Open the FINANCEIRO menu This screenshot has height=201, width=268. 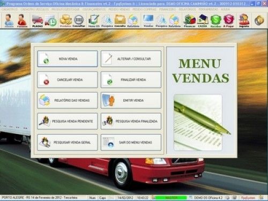pos(168,9)
